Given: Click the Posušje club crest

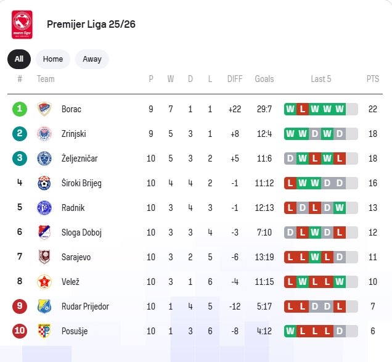Looking at the screenshot, I should [x=44, y=331].
